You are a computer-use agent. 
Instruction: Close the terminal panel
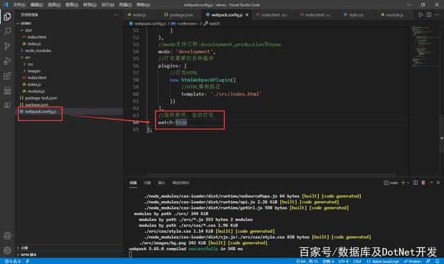click(438, 183)
